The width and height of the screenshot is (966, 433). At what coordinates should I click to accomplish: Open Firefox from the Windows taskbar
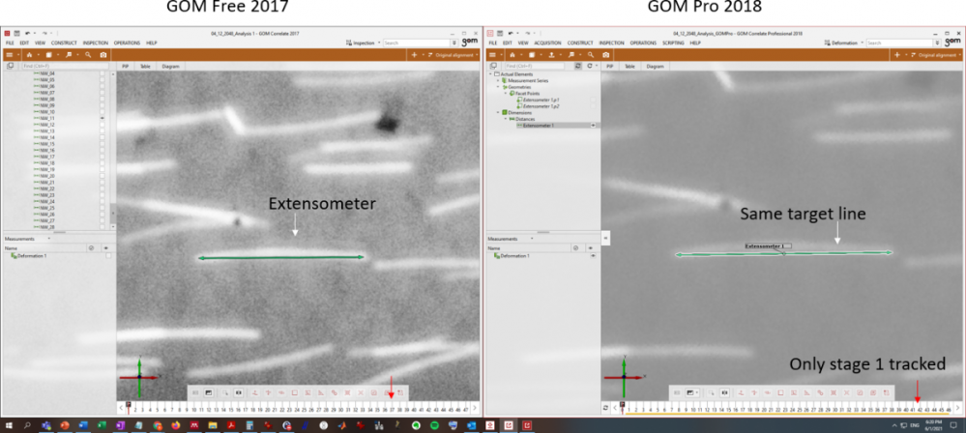175,425
